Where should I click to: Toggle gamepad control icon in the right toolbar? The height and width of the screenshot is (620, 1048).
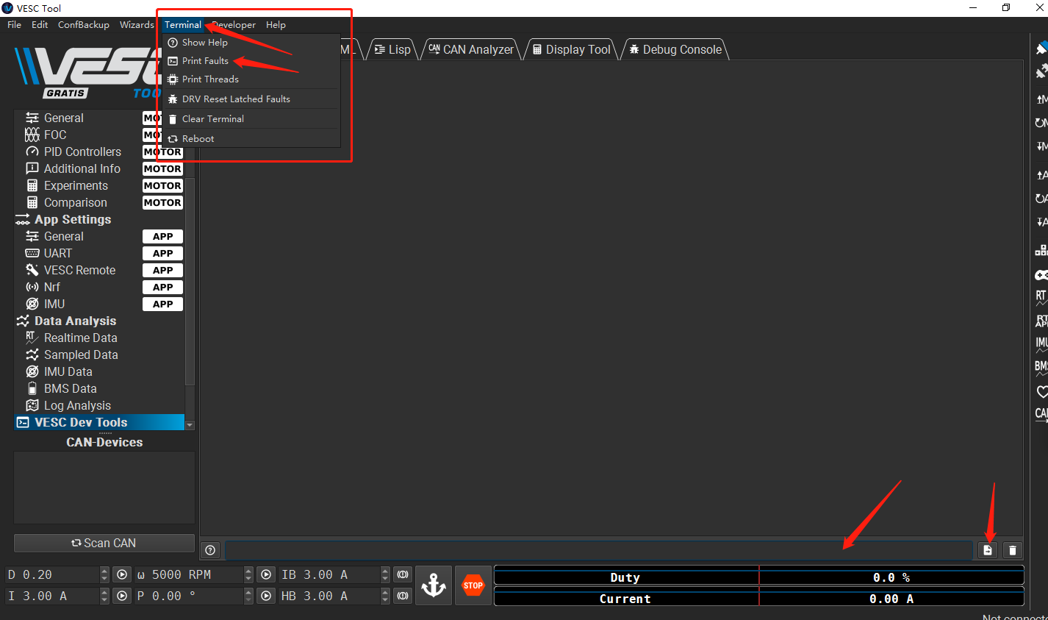point(1041,274)
